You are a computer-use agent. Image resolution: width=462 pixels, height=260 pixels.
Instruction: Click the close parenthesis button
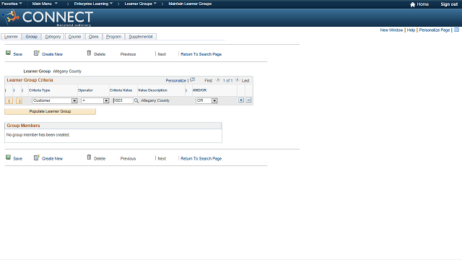[x=19, y=101]
